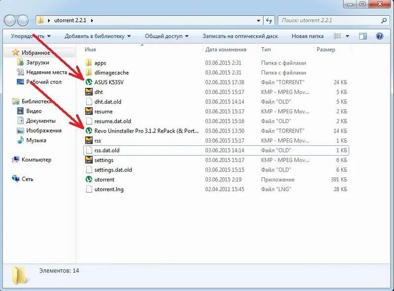This screenshot has width=394, height=291.
Task: Select the file name 'Revo Uninstaller Pro 3.1.2 RePack'
Action: (134, 131)
